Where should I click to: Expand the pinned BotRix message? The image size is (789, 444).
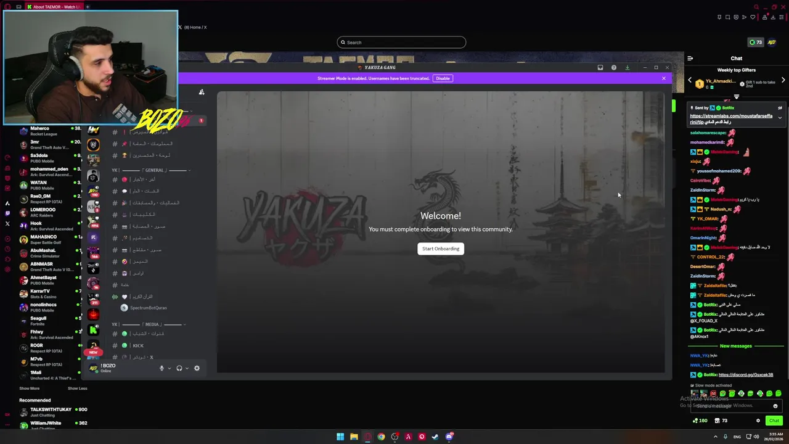[780, 117]
